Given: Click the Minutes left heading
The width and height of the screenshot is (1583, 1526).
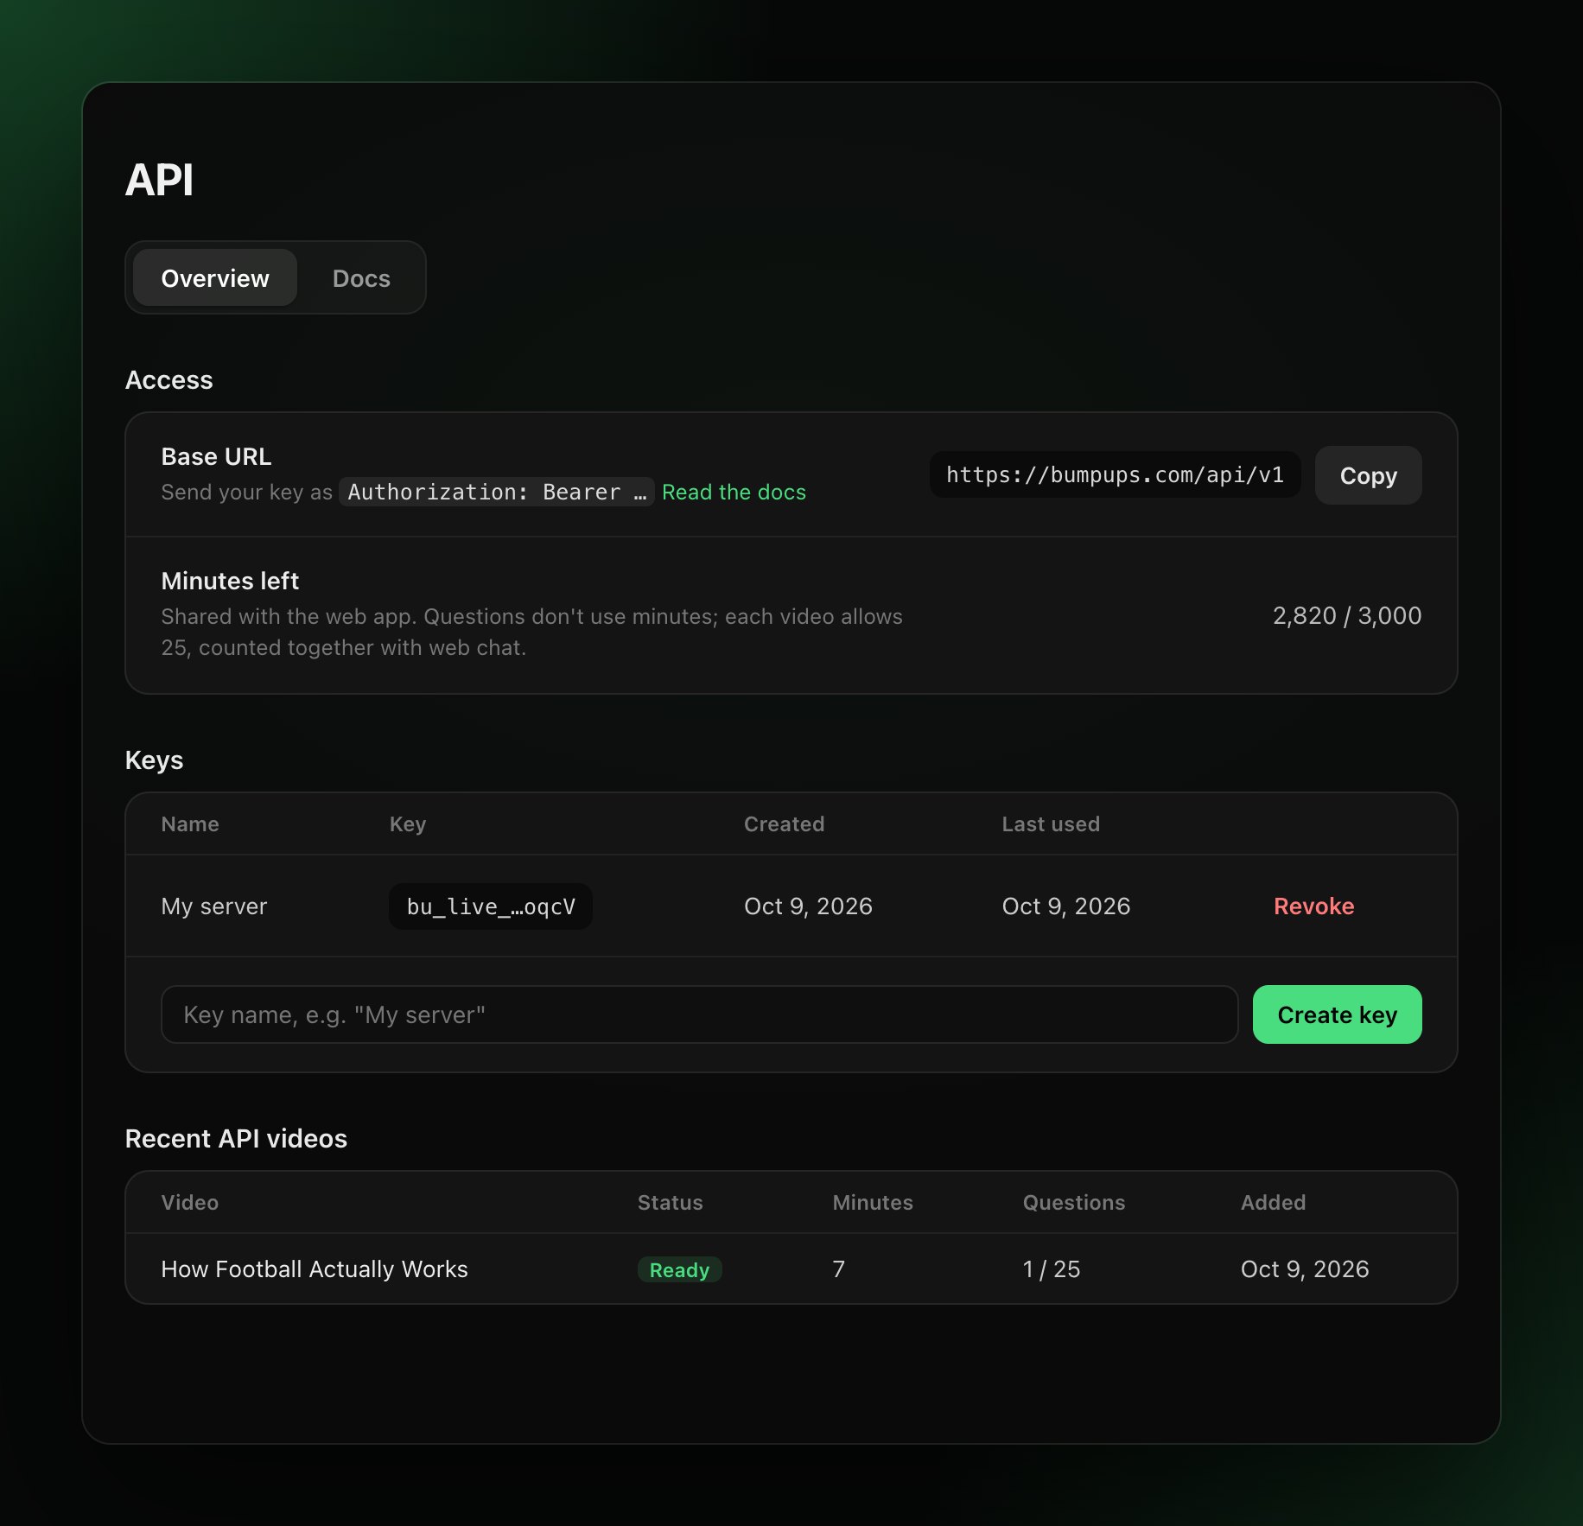Looking at the screenshot, I should point(230,581).
